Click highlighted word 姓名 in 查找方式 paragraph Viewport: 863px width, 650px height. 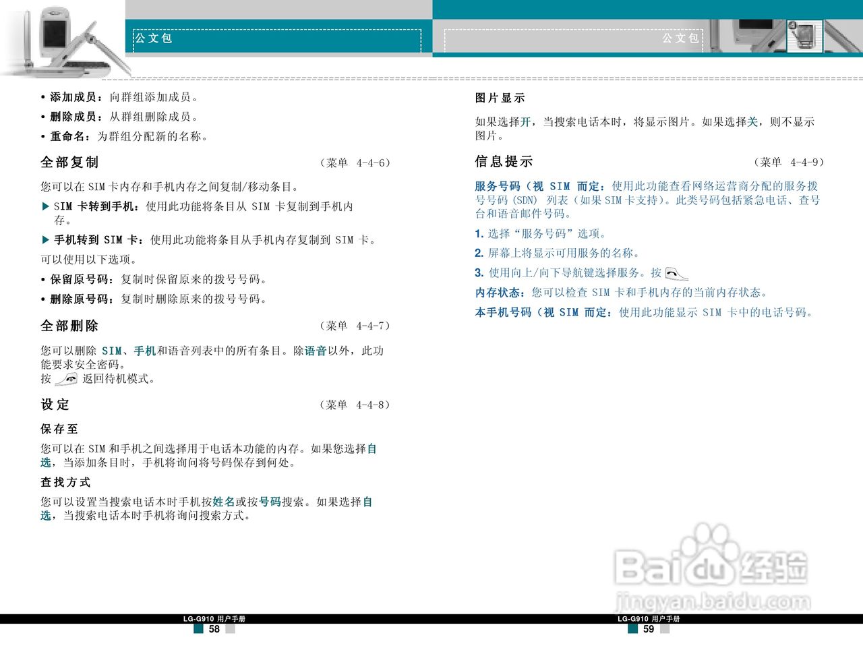point(224,502)
